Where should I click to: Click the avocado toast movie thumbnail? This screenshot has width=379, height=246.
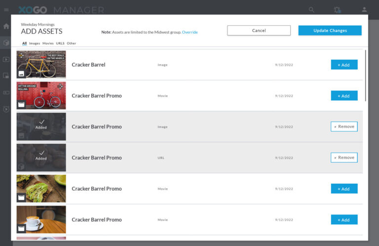pyautogui.click(x=41, y=189)
